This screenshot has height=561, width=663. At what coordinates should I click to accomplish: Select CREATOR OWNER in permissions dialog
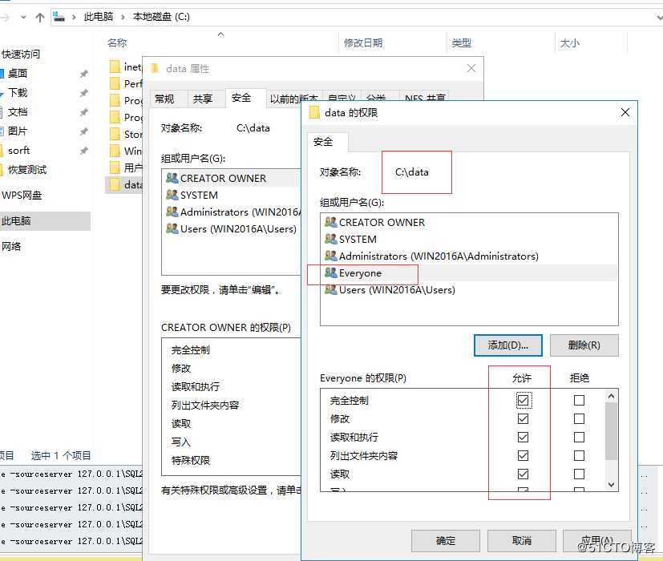pos(469,222)
